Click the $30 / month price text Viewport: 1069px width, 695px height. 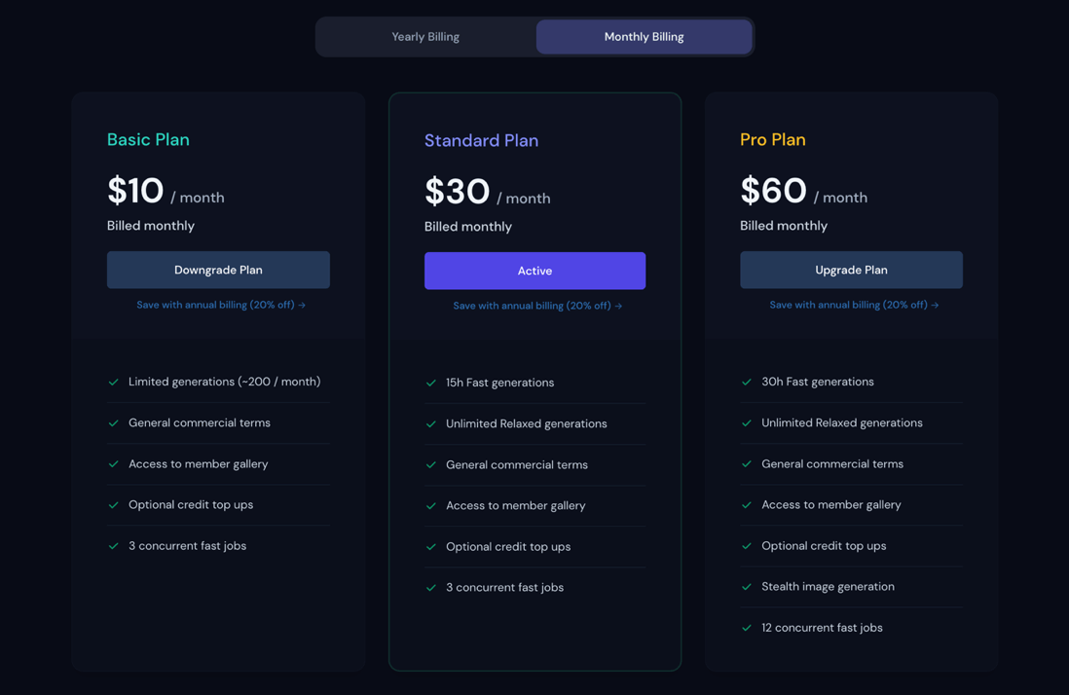488,192
